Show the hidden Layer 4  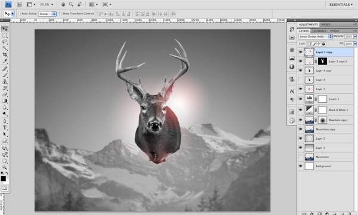pyautogui.click(x=301, y=80)
